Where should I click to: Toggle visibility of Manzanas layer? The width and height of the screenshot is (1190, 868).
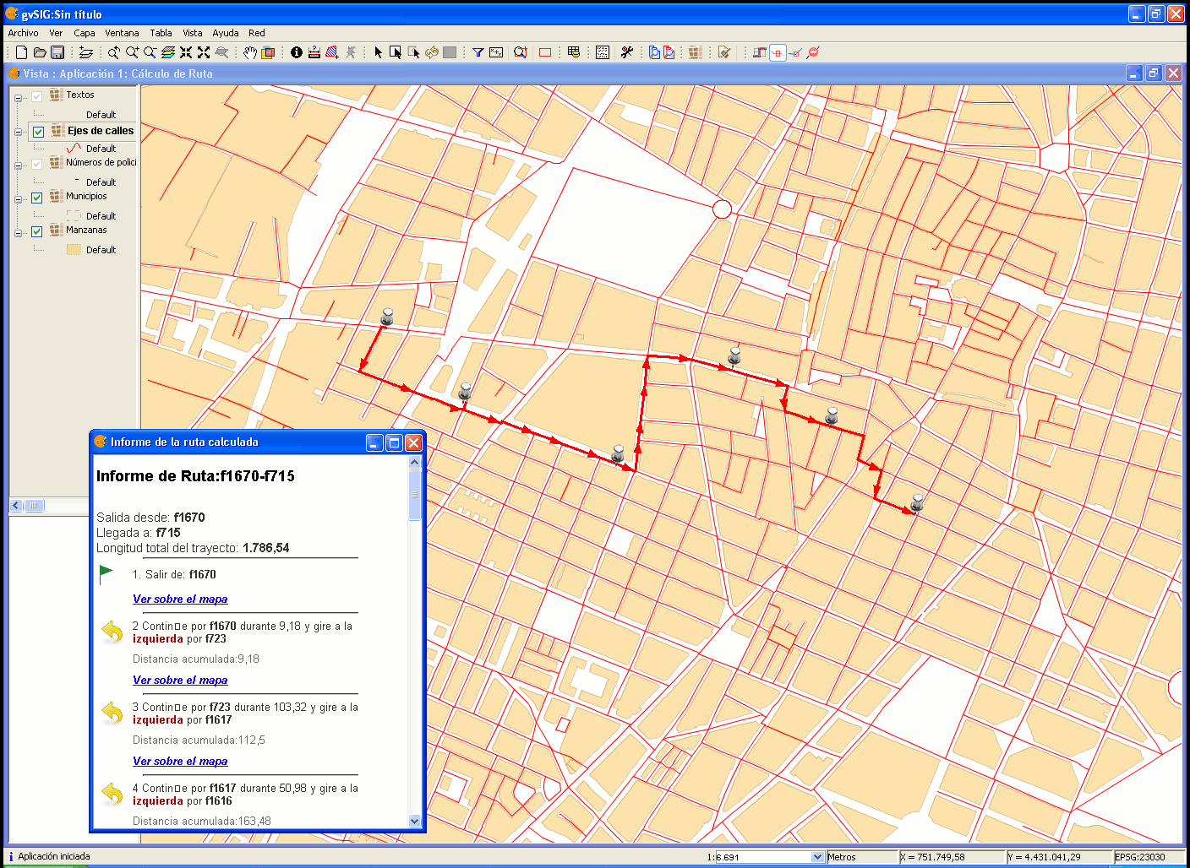(36, 231)
